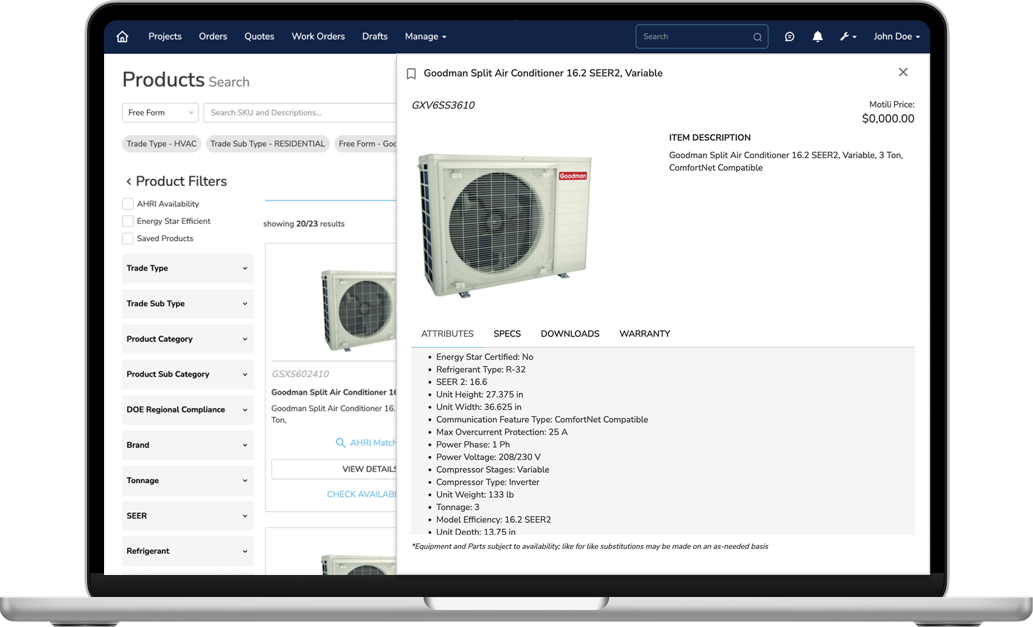Click 'SEER 2: 16.6' attribute
This screenshot has height=627, width=1033.
(461, 382)
